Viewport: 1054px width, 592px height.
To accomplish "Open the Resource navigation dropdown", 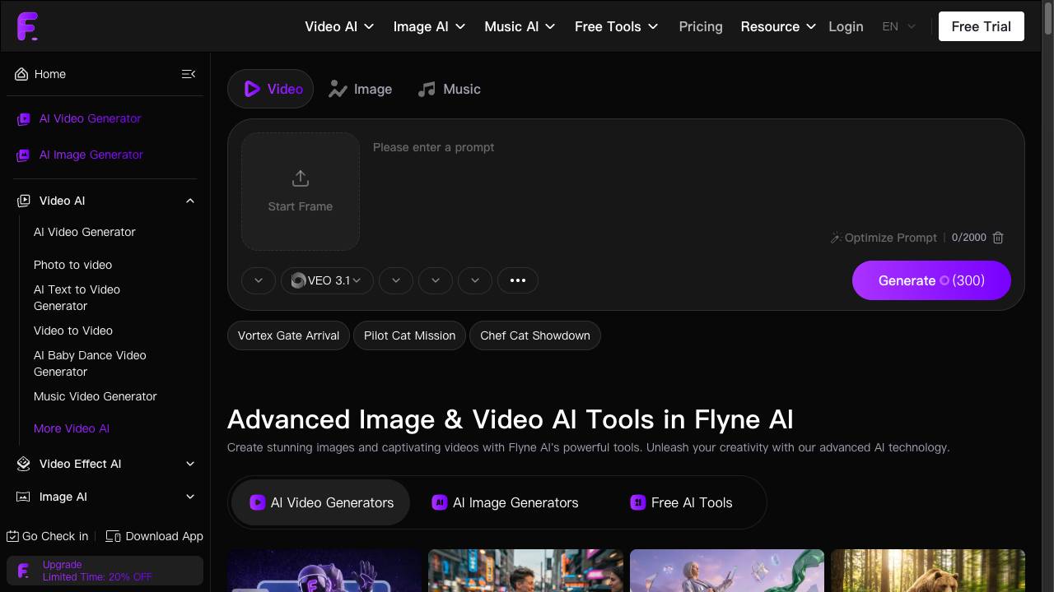I will pos(778,26).
